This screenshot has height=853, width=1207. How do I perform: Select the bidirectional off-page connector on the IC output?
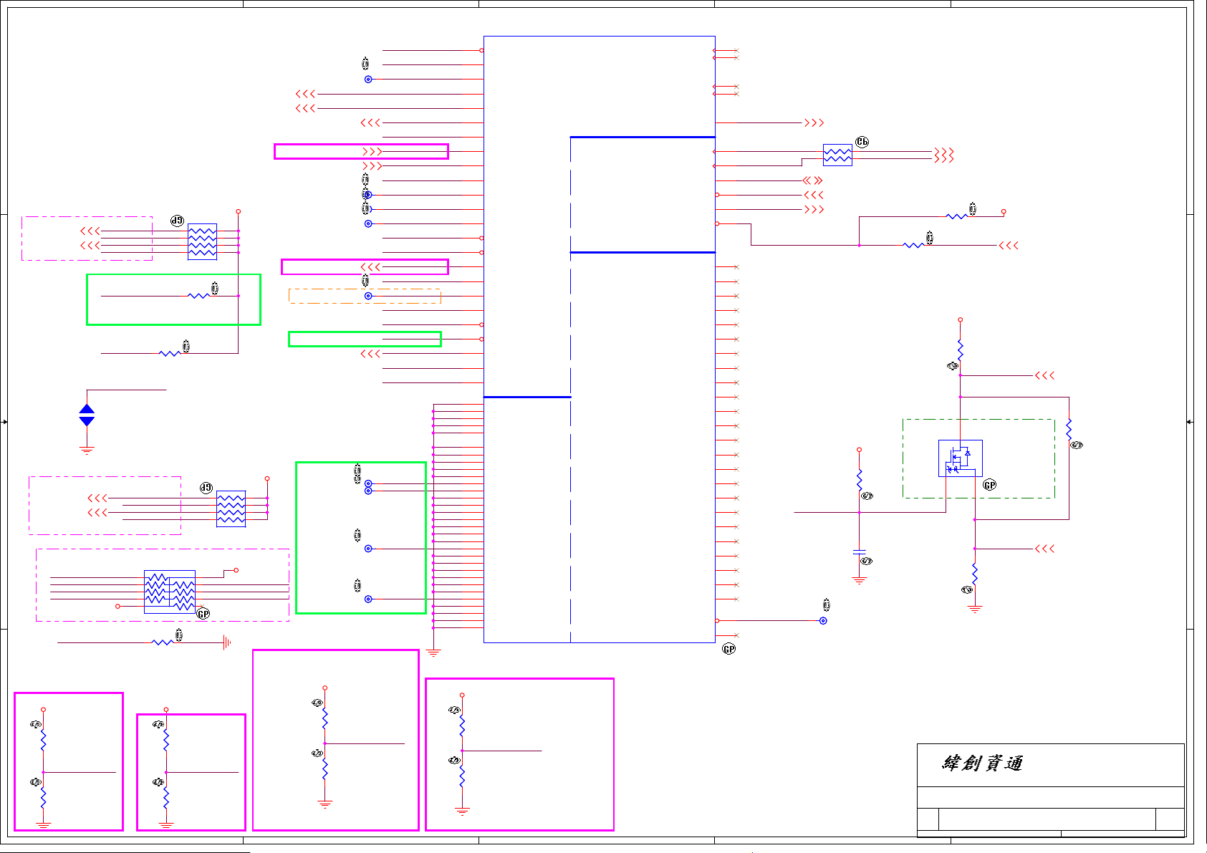click(x=812, y=180)
